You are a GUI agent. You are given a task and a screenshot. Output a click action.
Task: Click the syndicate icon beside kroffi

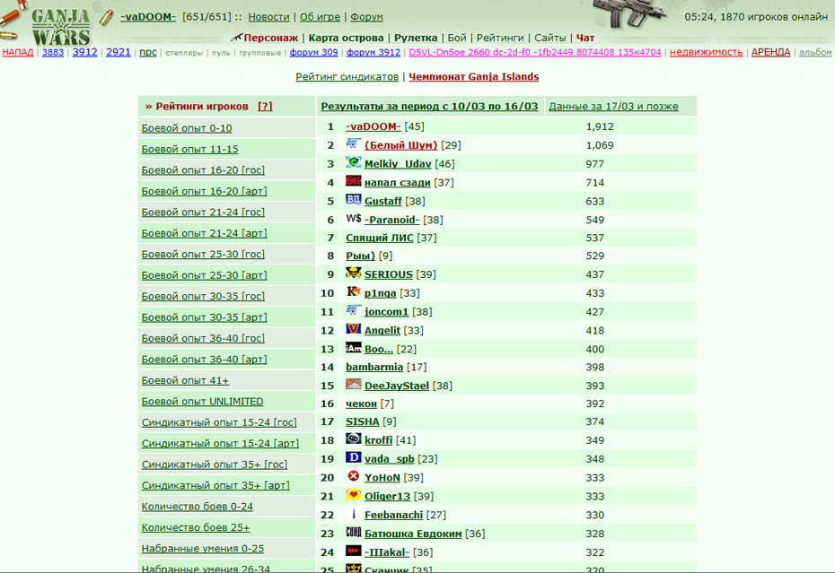click(353, 438)
